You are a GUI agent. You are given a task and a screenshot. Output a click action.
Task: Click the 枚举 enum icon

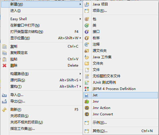coord(87,38)
